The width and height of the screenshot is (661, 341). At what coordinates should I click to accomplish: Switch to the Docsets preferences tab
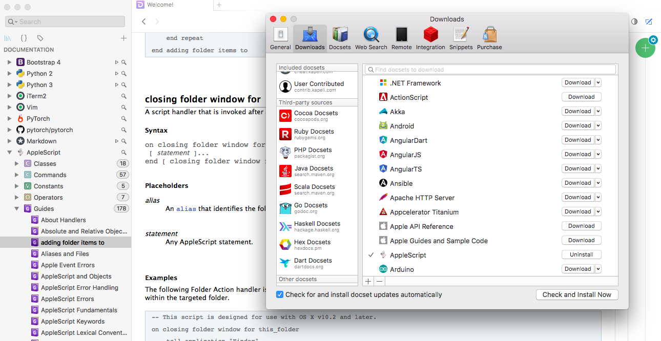[340, 38]
